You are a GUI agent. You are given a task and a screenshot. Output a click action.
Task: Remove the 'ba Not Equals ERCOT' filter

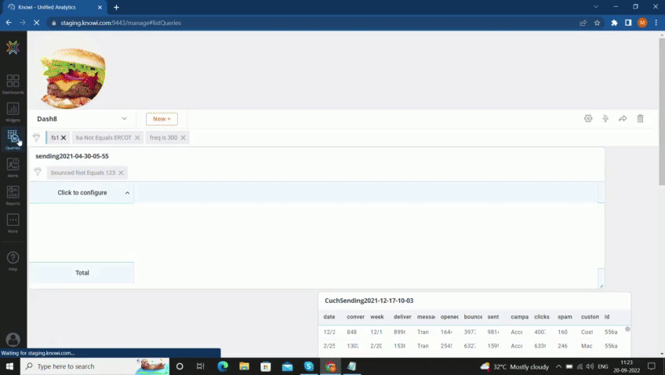(137, 137)
